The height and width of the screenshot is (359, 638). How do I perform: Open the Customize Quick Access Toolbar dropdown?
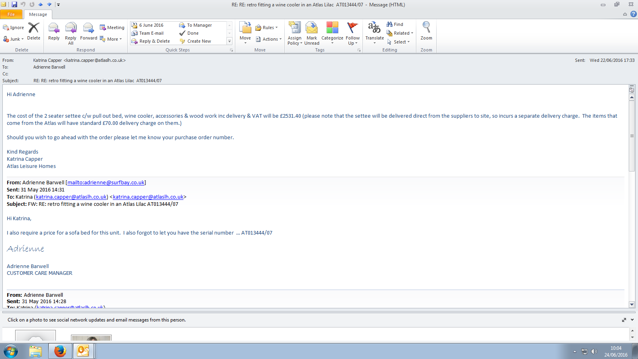point(58,5)
